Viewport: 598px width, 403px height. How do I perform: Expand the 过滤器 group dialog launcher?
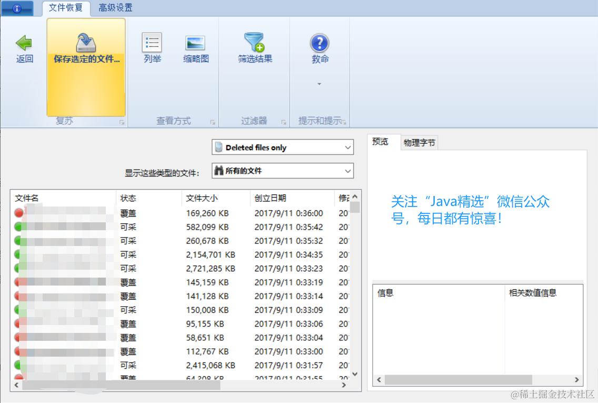tap(283, 123)
